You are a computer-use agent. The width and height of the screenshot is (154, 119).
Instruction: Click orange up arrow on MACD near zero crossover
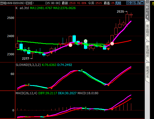pyautogui.click(x=112, y=109)
